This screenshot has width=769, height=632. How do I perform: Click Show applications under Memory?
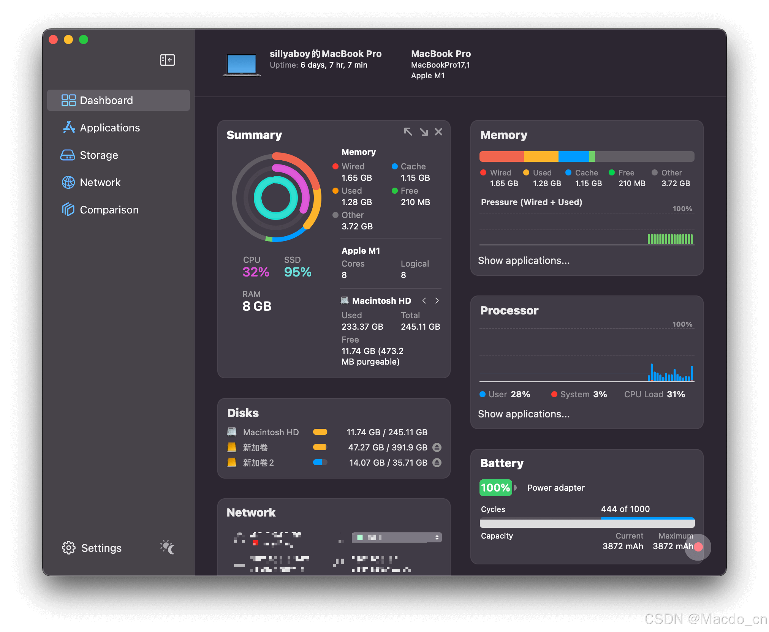524,261
